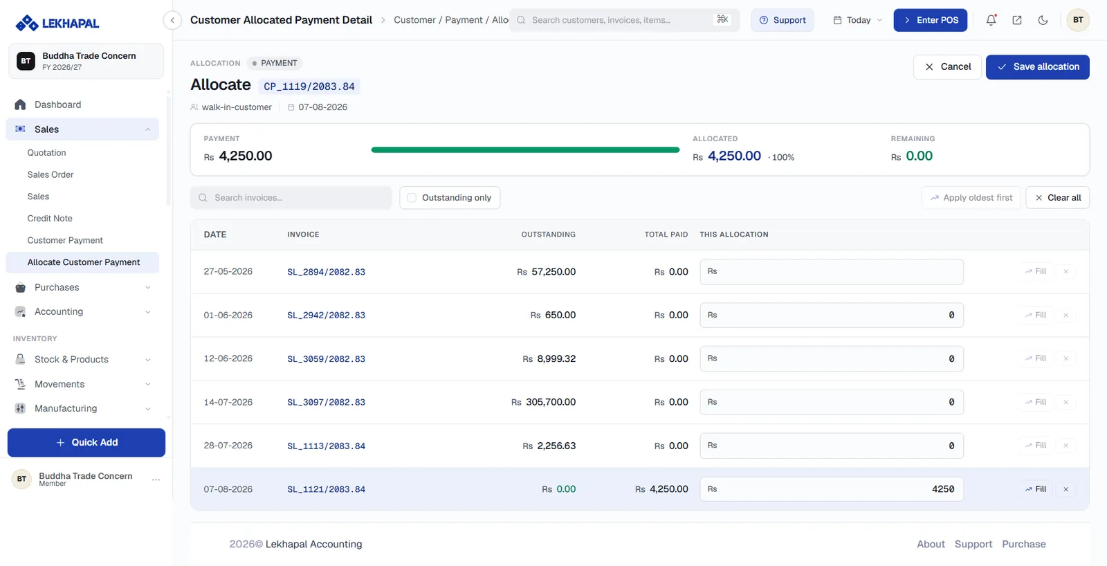Open member options ellipsis menu
The width and height of the screenshot is (1107, 566).
(156, 480)
